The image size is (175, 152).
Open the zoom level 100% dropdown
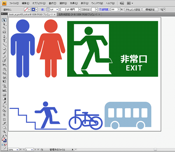(x=17, y=150)
